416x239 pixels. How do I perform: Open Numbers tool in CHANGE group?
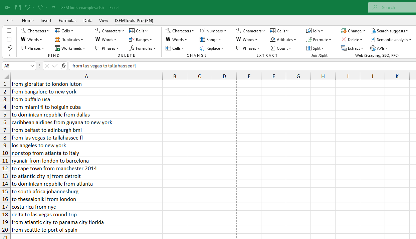coord(213,31)
